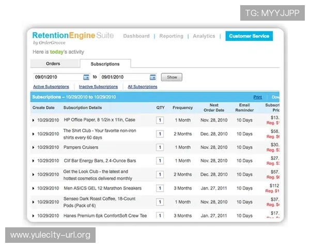The width and height of the screenshot is (310, 248).
Task: Click "10 Days" reminder in Pampers row
Action: point(244,147)
